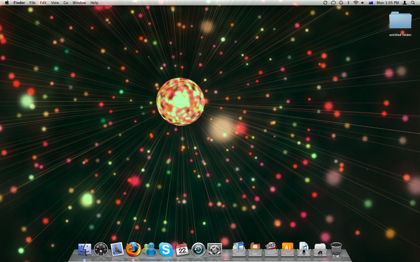420x262 pixels.
Task: Launch Firefox from the Dock
Action: (x=133, y=249)
